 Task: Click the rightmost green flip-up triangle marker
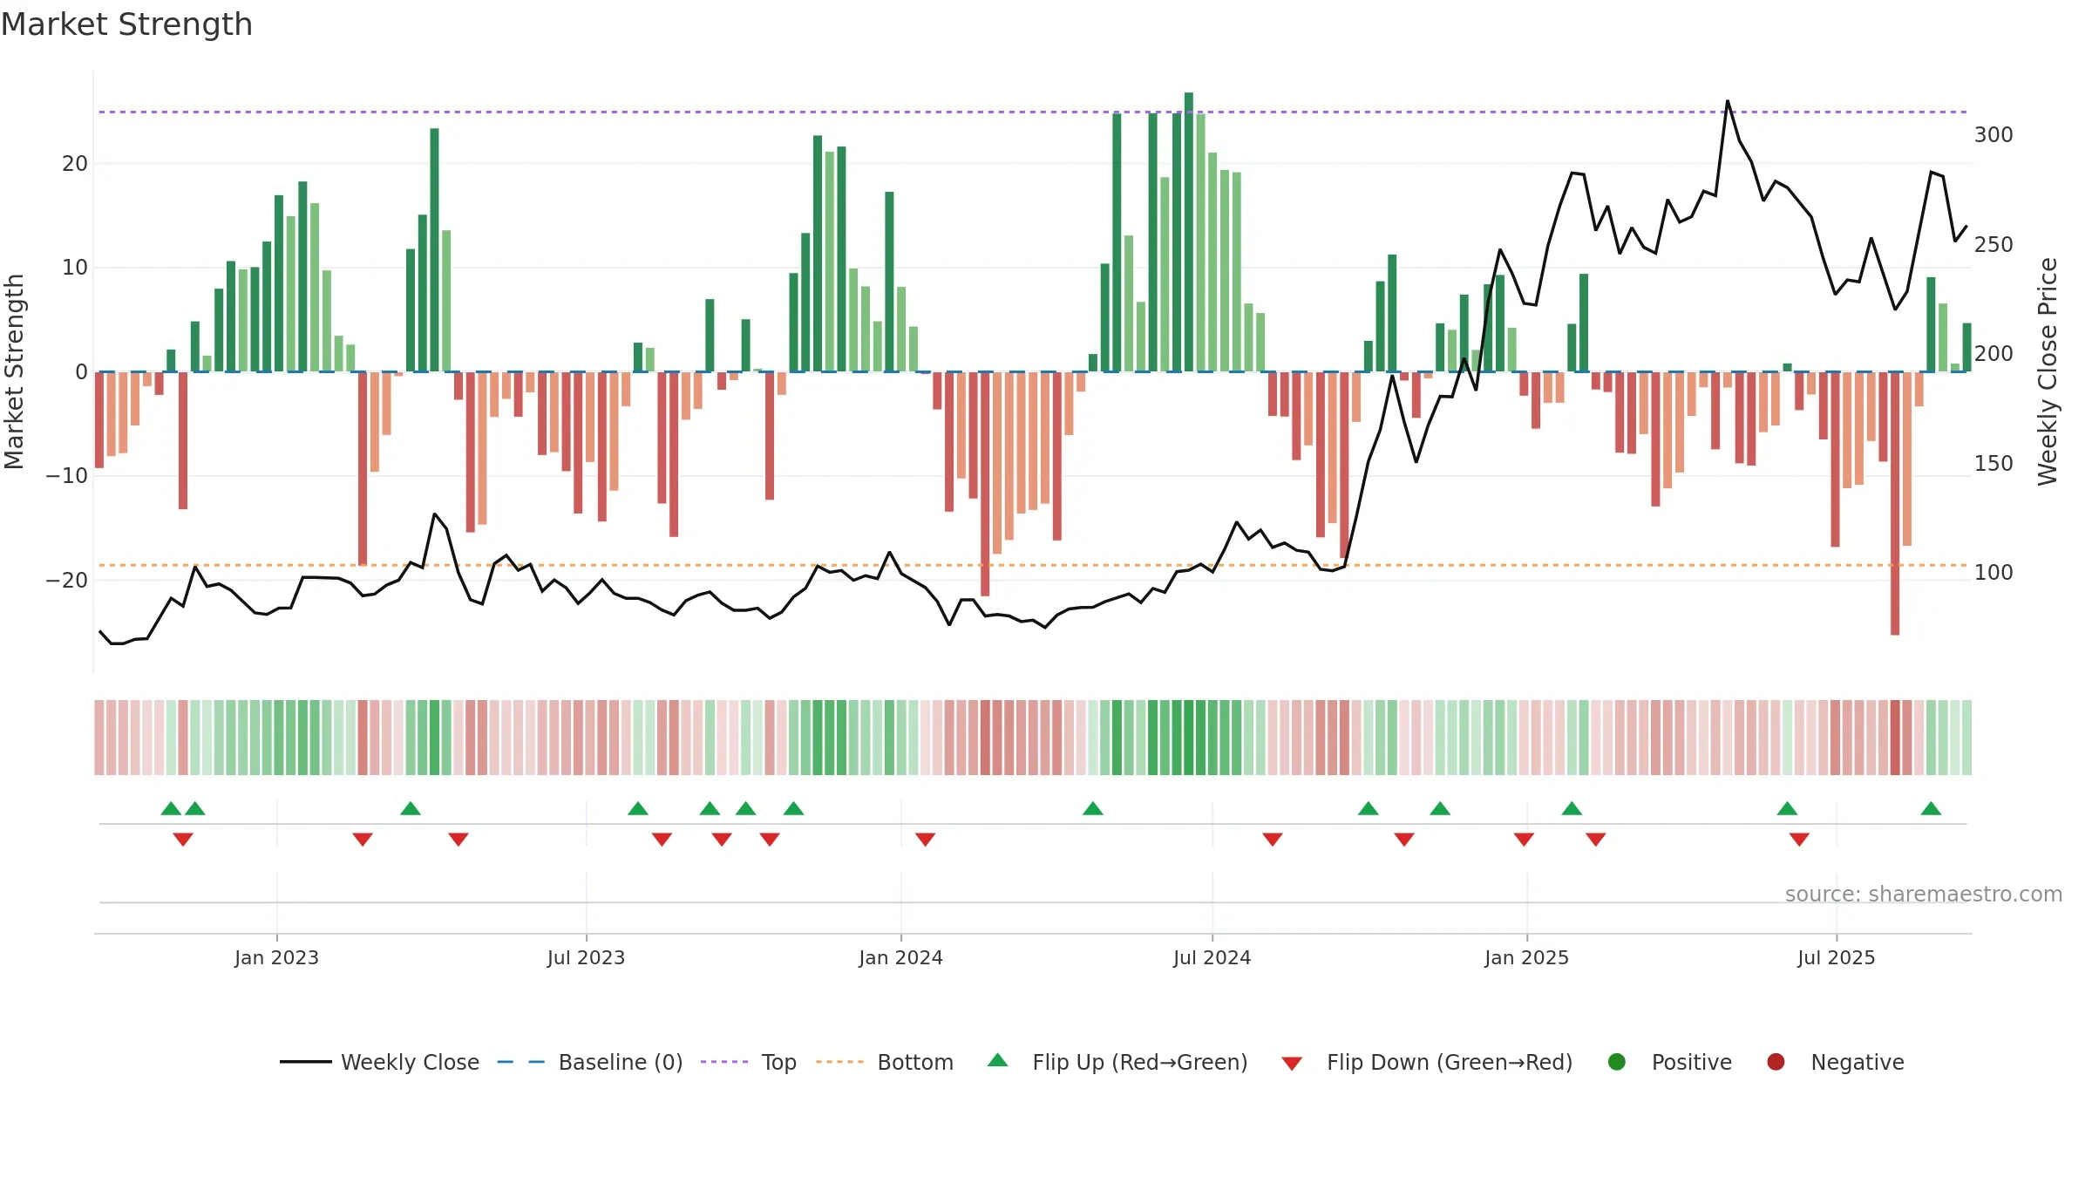point(1931,808)
